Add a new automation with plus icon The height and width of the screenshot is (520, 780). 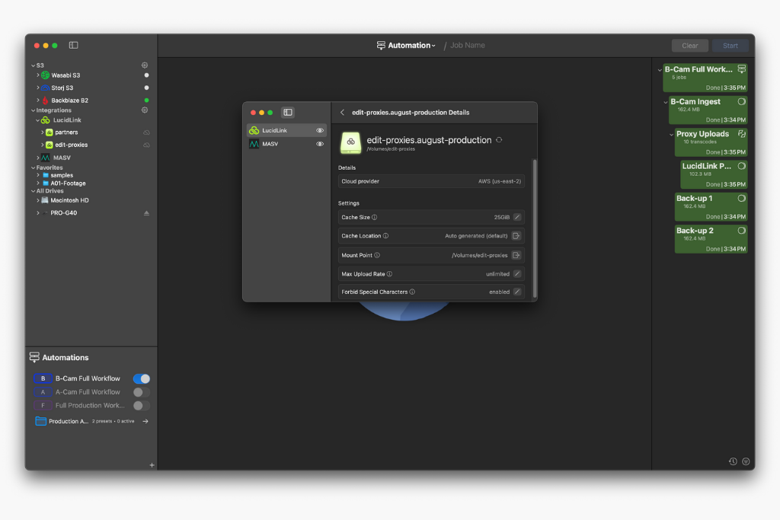(x=152, y=464)
